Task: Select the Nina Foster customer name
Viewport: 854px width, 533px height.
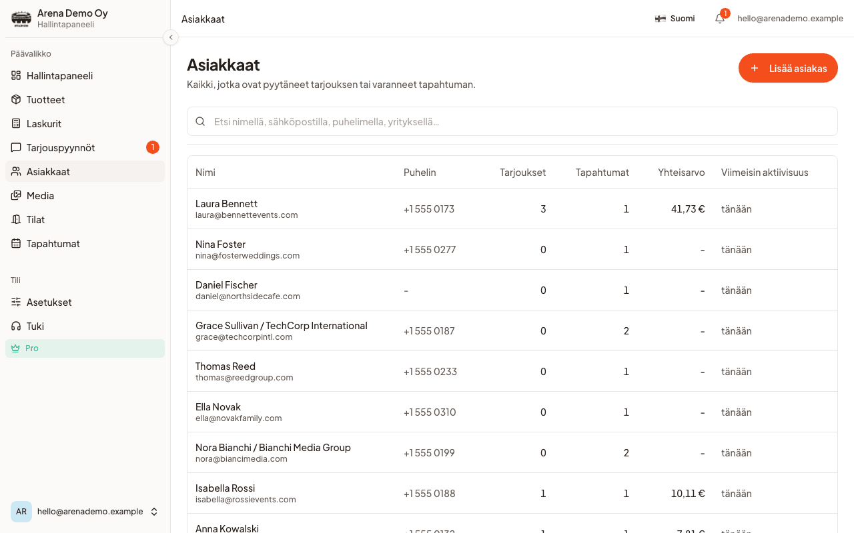Action: click(220, 245)
